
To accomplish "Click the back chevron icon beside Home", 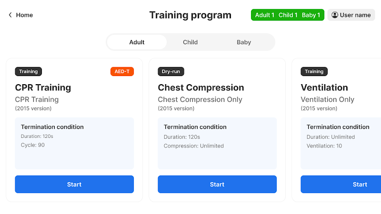I will 10,15.
